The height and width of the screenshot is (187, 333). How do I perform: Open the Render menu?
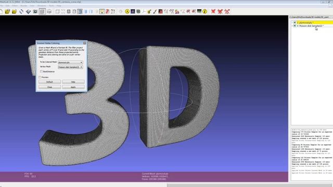click(x=24, y=6)
